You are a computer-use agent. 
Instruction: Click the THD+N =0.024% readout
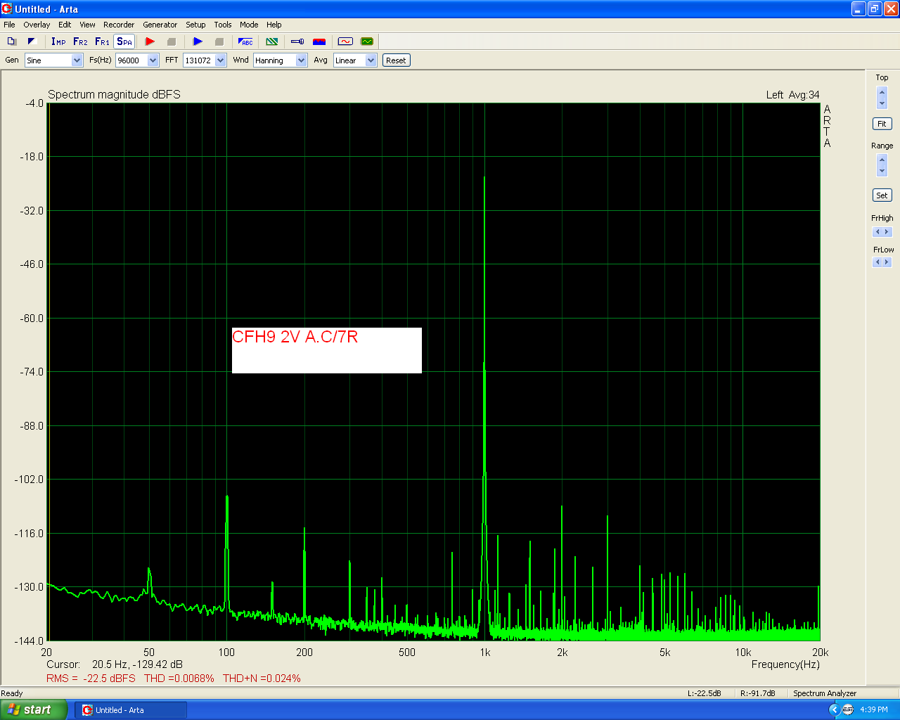point(262,679)
